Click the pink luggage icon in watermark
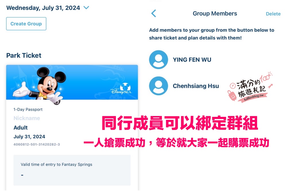 pos(232,96)
